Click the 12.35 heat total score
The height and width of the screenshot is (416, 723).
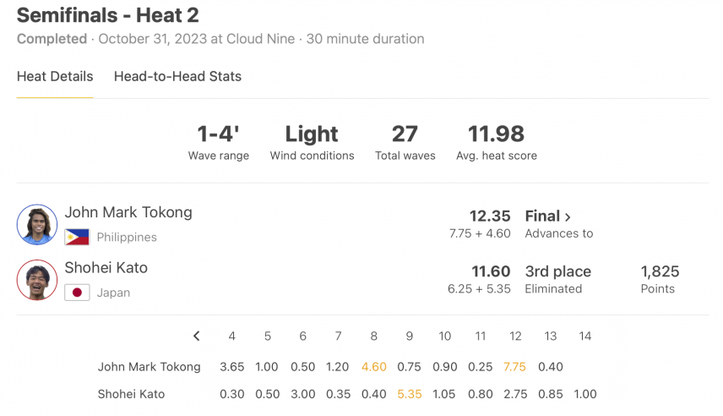point(490,216)
